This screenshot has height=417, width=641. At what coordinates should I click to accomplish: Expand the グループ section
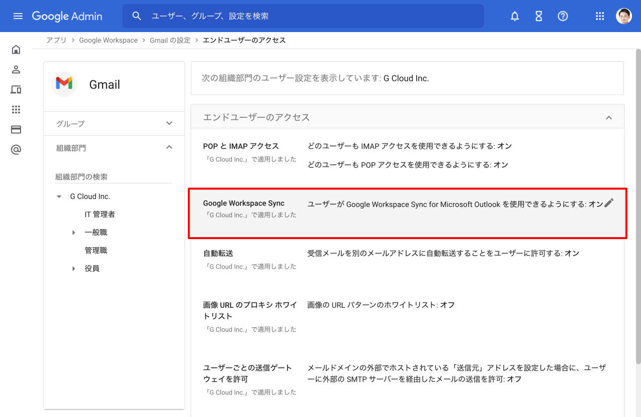[114, 123]
